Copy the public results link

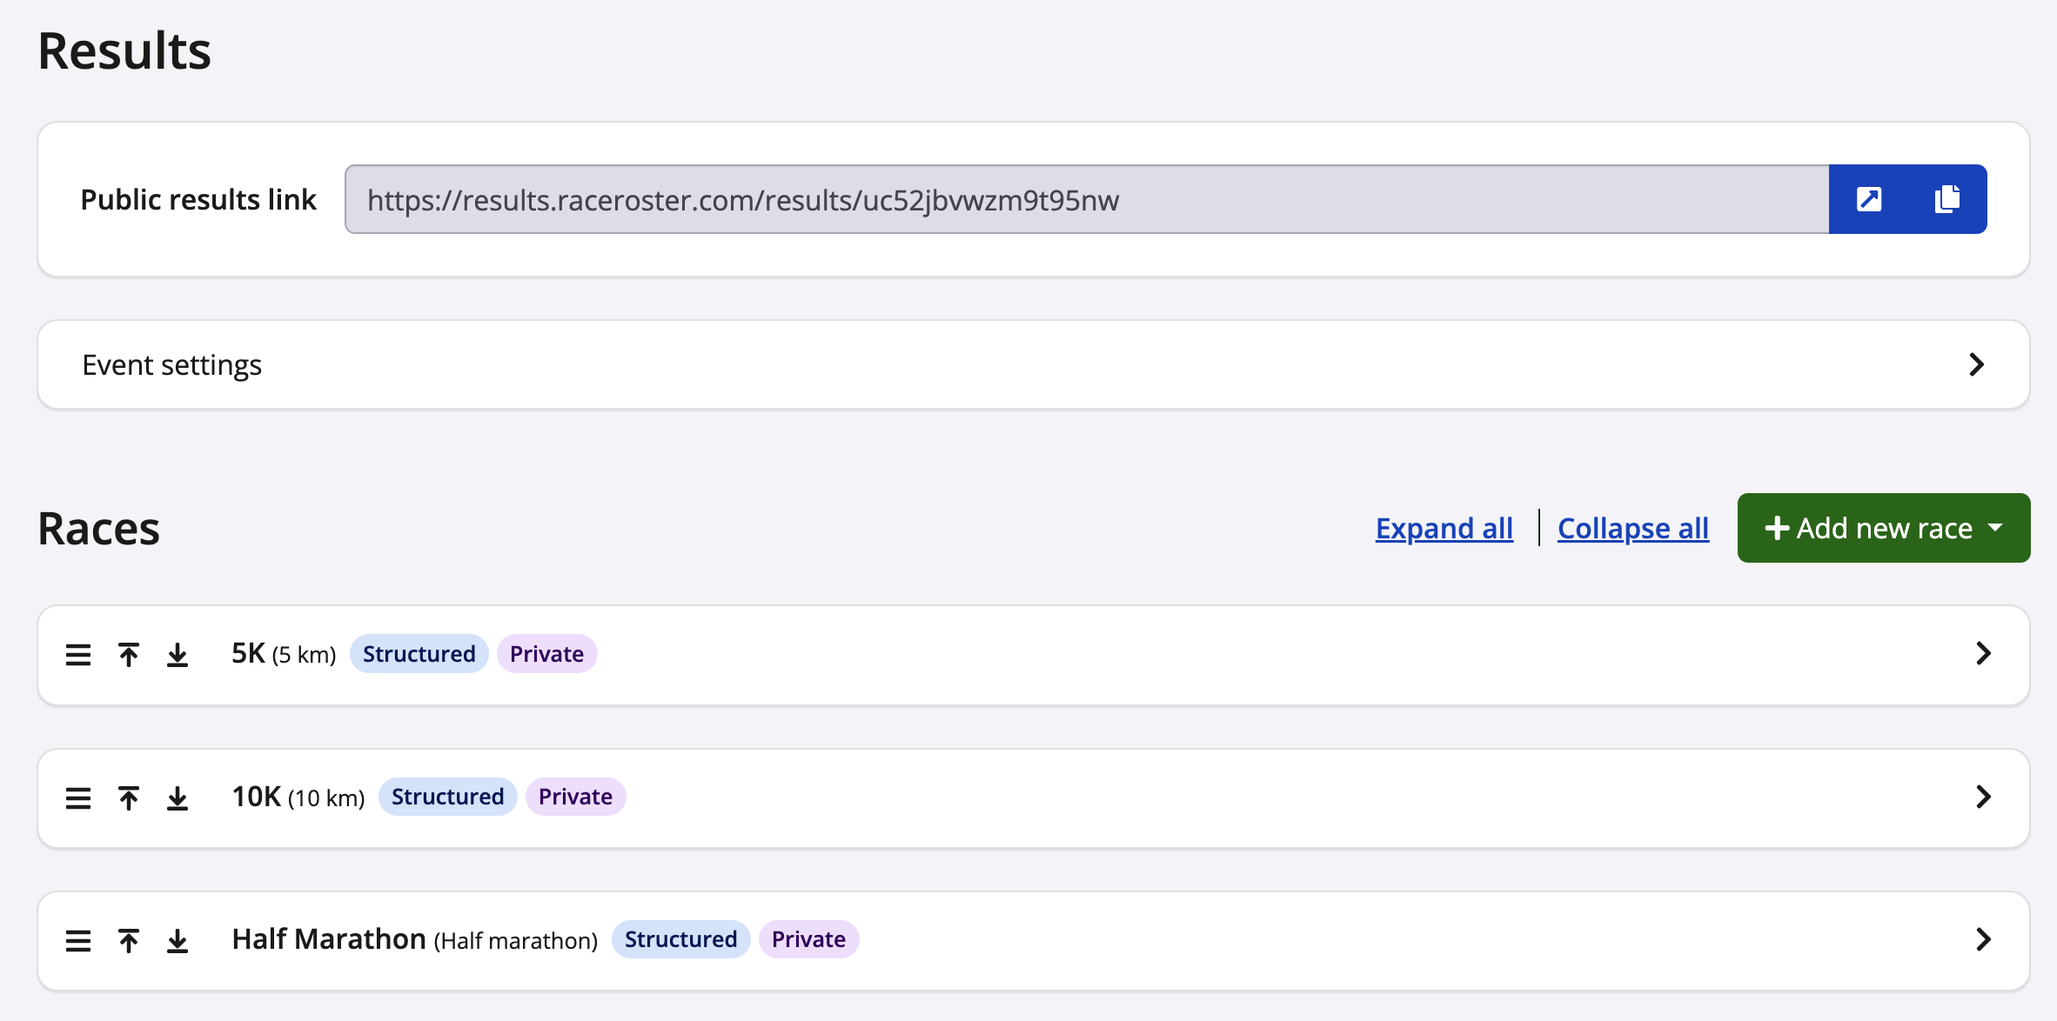pos(1947,199)
